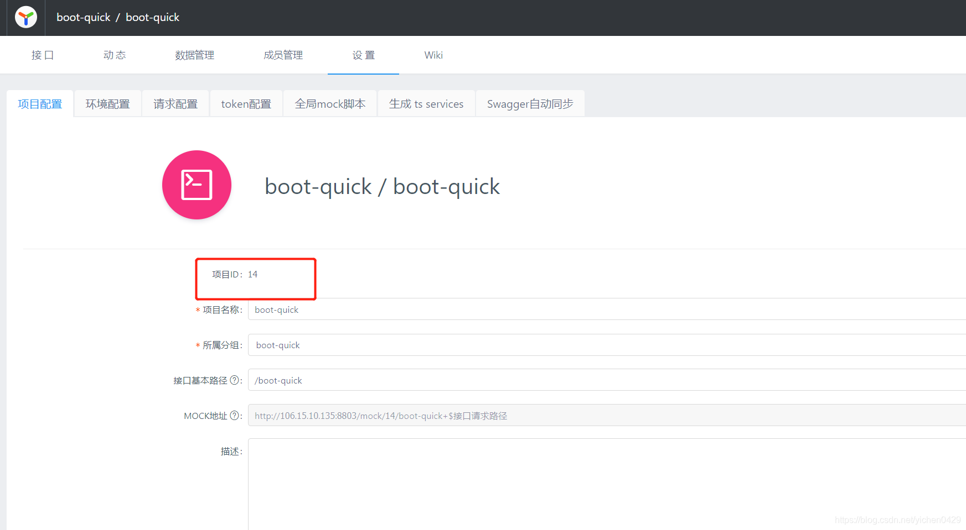Click the 项目名称 label
The width and height of the screenshot is (966, 530).
[x=222, y=310]
